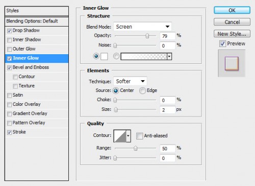Toggle the Preview checkbox
Viewport: 255px width, 186px height.
pyautogui.click(x=222, y=43)
